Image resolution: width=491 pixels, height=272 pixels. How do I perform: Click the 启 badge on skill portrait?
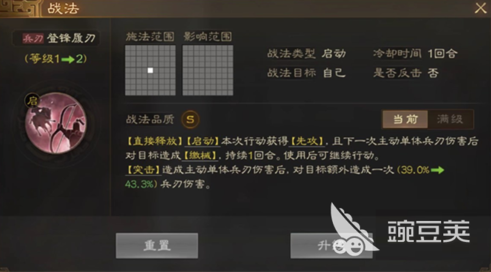[32, 101]
